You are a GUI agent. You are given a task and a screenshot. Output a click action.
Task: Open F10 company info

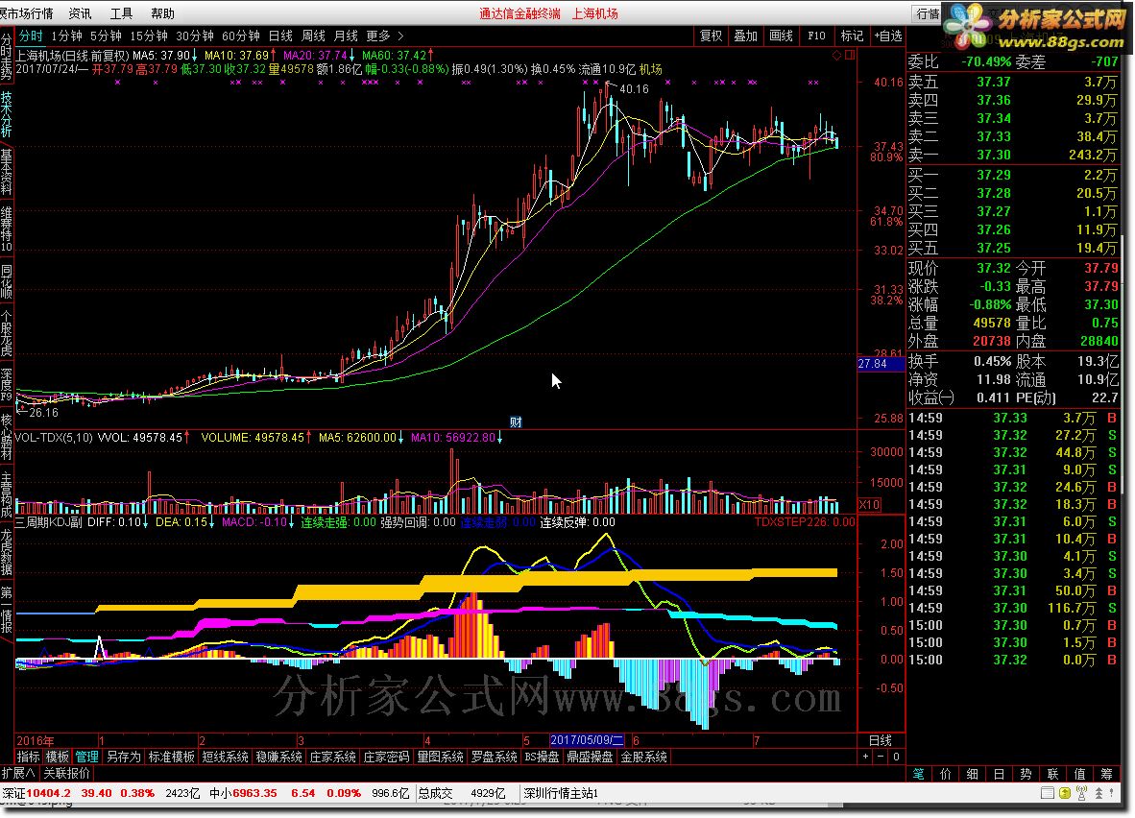(816, 36)
